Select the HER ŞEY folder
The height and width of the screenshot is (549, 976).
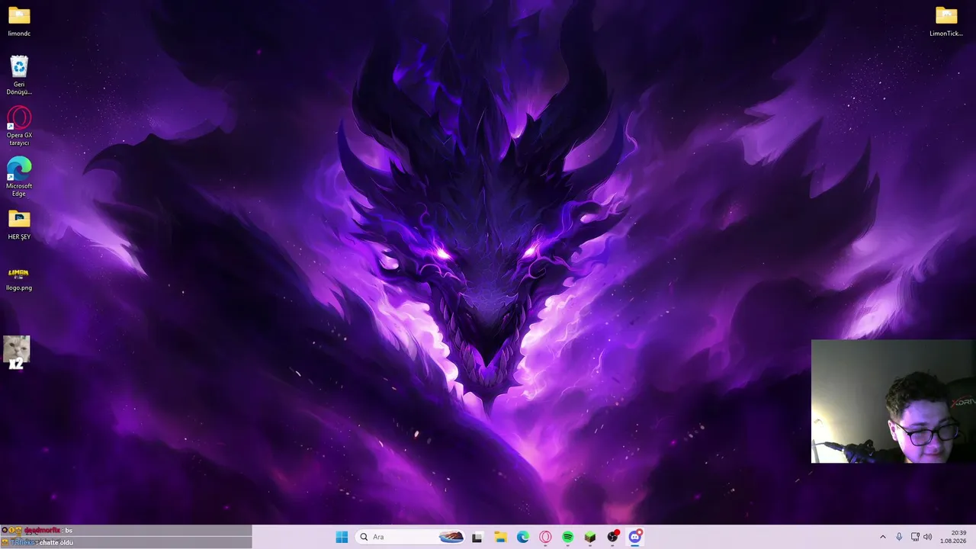(x=19, y=225)
